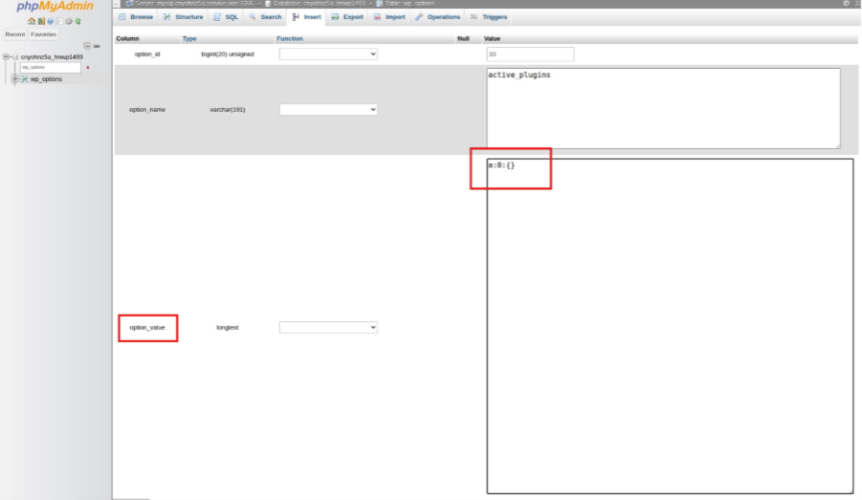Expand the wp_options table node
Viewport: 862px width, 500px height.
pos(15,79)
